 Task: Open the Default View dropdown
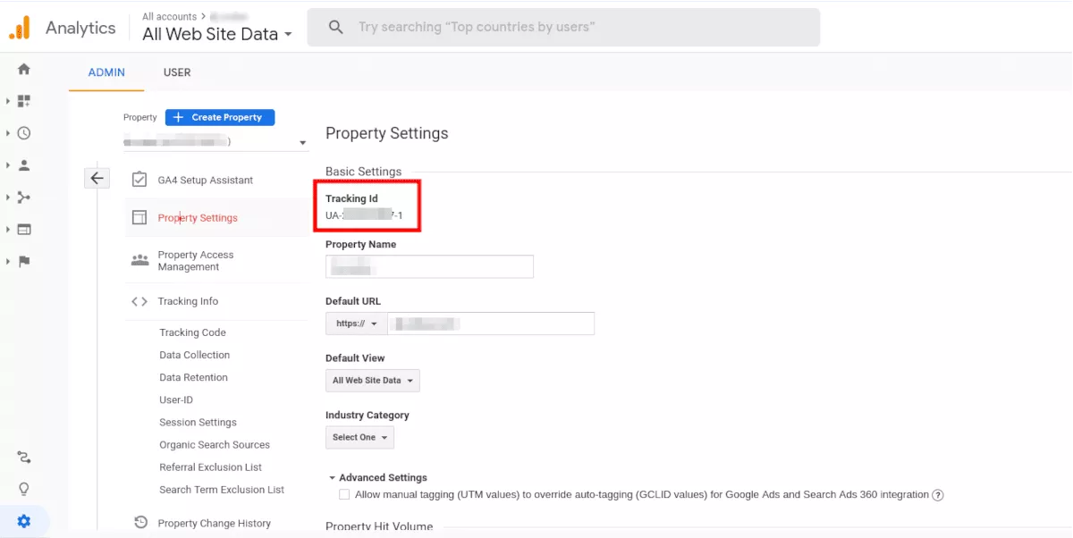[372, 380]
